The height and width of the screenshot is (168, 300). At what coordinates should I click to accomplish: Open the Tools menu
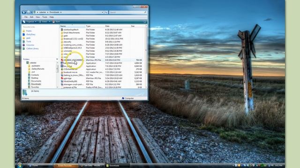tap(45, 17)
